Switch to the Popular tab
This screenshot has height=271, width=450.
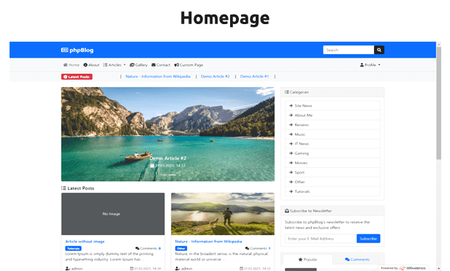(x=308, y=259)
